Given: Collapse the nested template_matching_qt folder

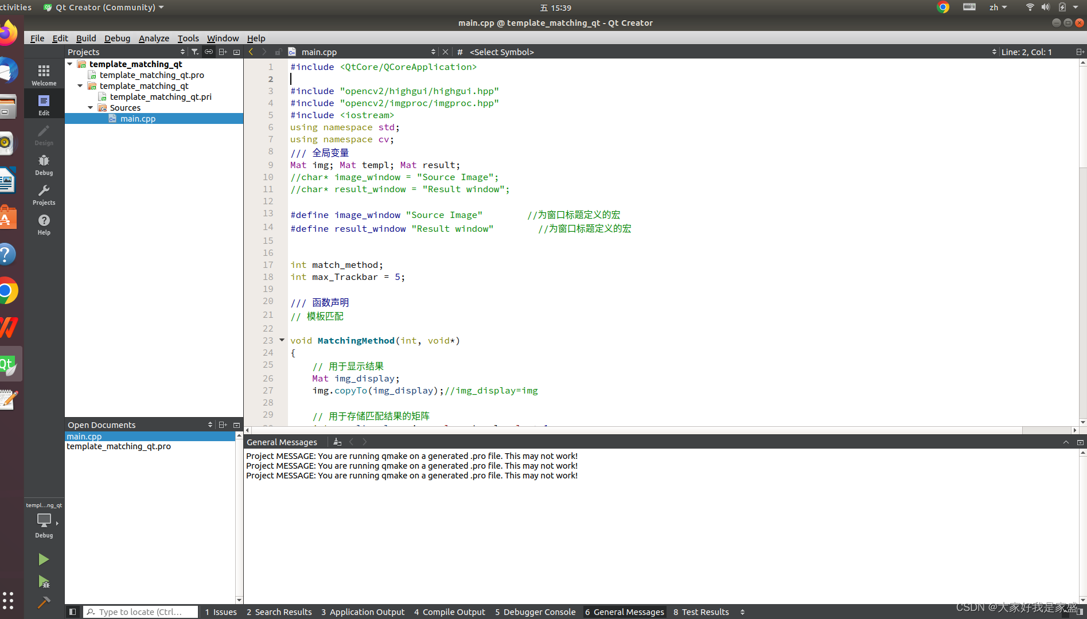Looking at the screenshot, I should coord(80,85).
